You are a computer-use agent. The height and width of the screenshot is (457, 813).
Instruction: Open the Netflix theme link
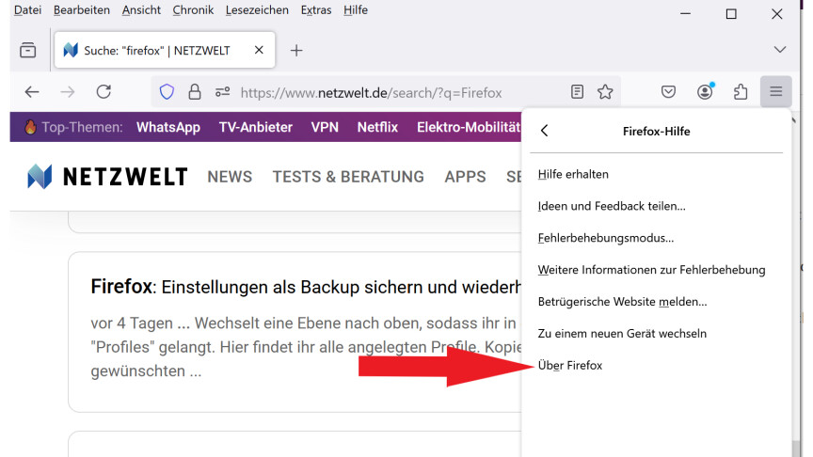click(377, 127)
